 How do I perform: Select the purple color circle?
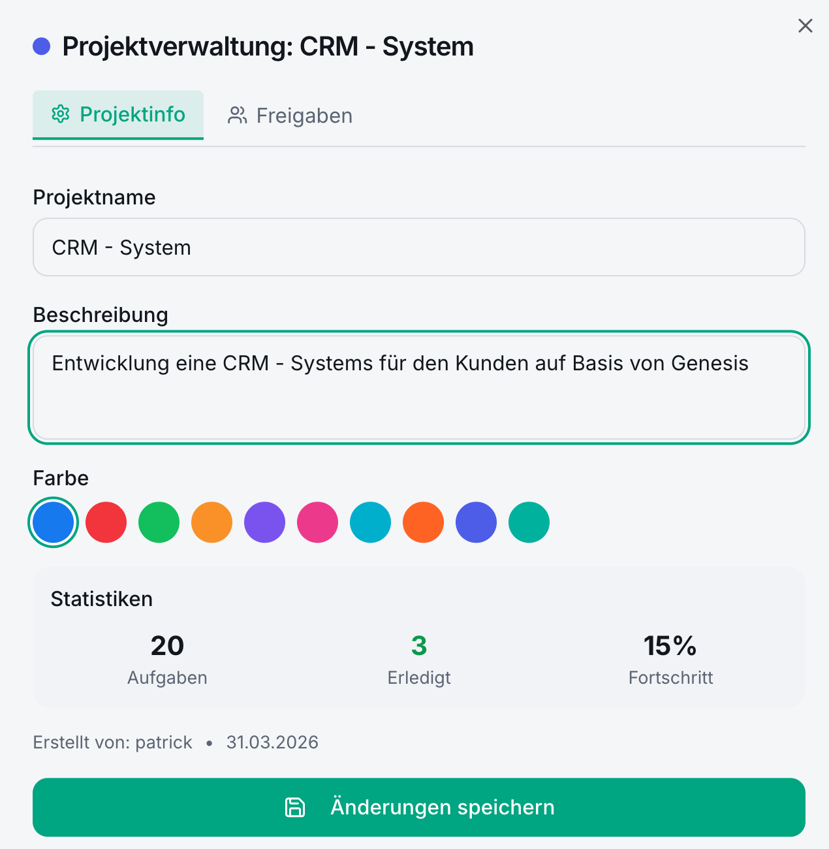(x=264, y=522)
